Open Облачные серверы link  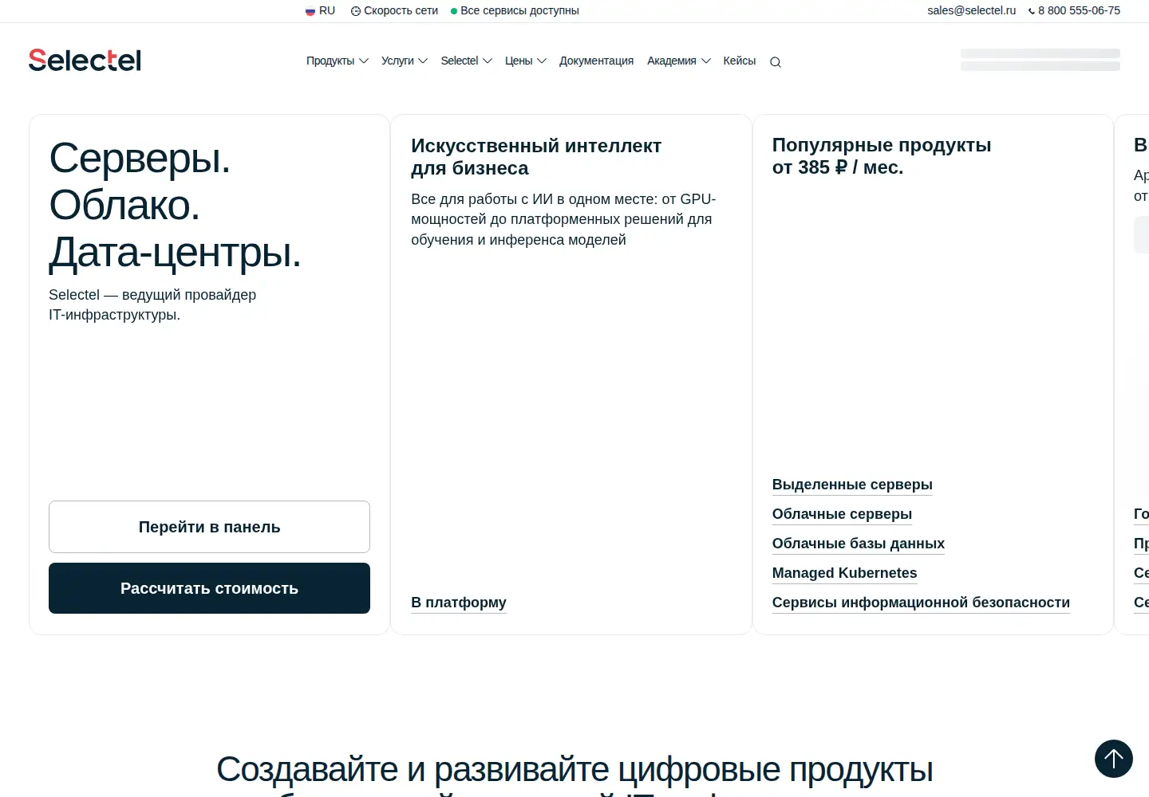click(842, 514)
